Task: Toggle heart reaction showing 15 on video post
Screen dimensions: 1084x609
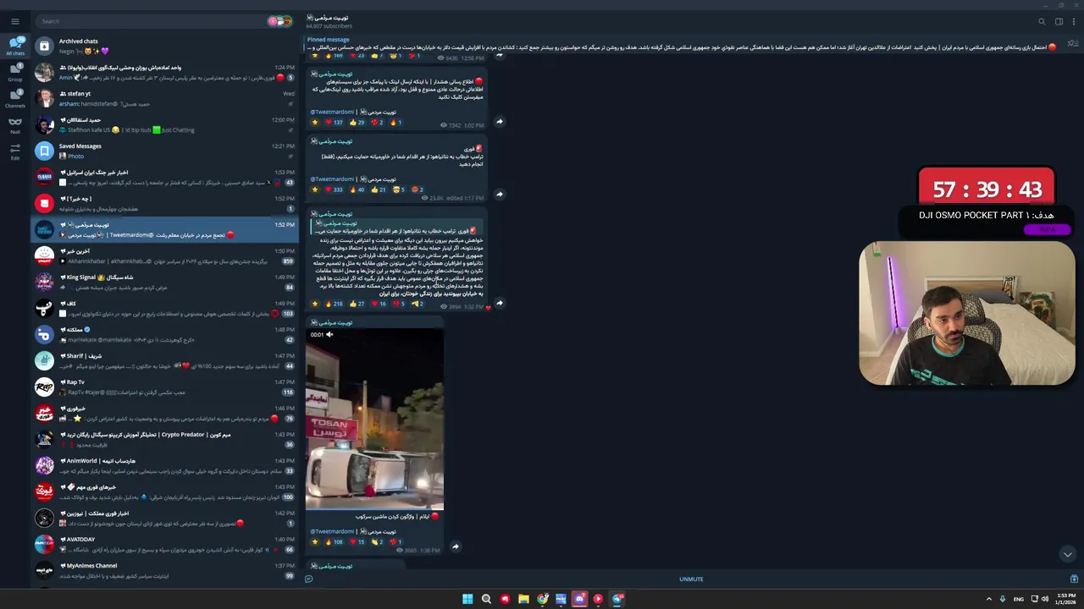Action: tap(357, 542)
